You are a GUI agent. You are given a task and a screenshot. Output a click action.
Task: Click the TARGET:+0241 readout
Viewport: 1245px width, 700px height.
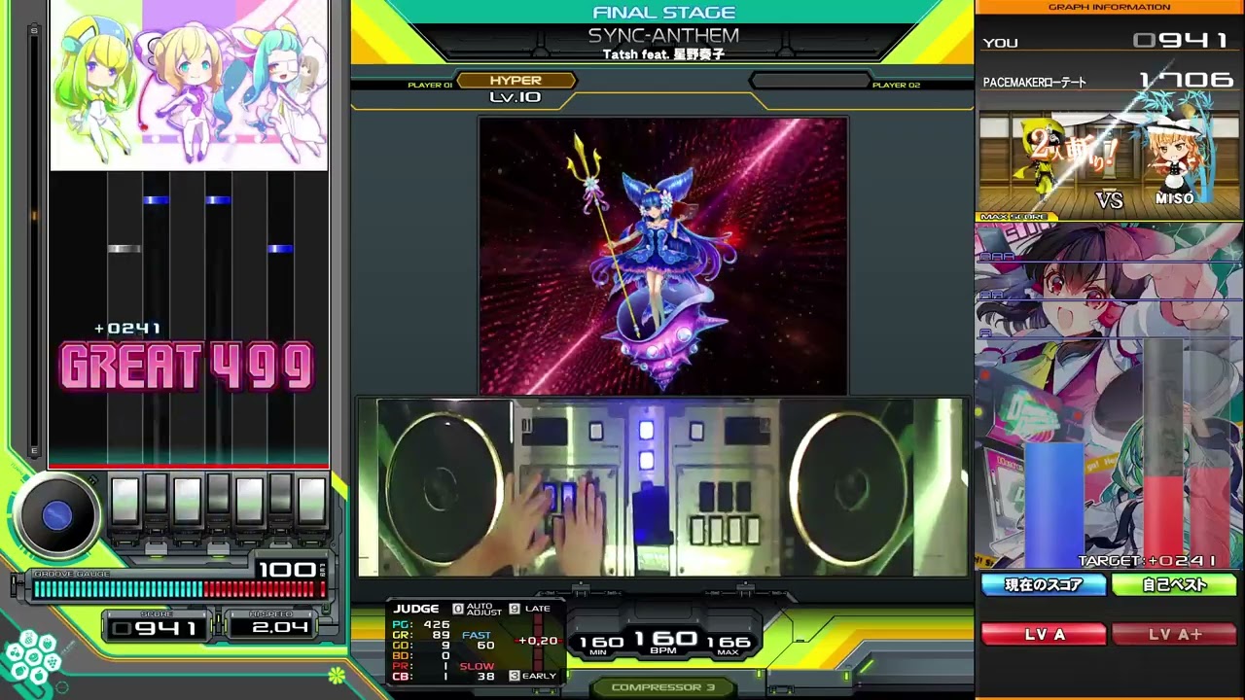coord(1147,561)
